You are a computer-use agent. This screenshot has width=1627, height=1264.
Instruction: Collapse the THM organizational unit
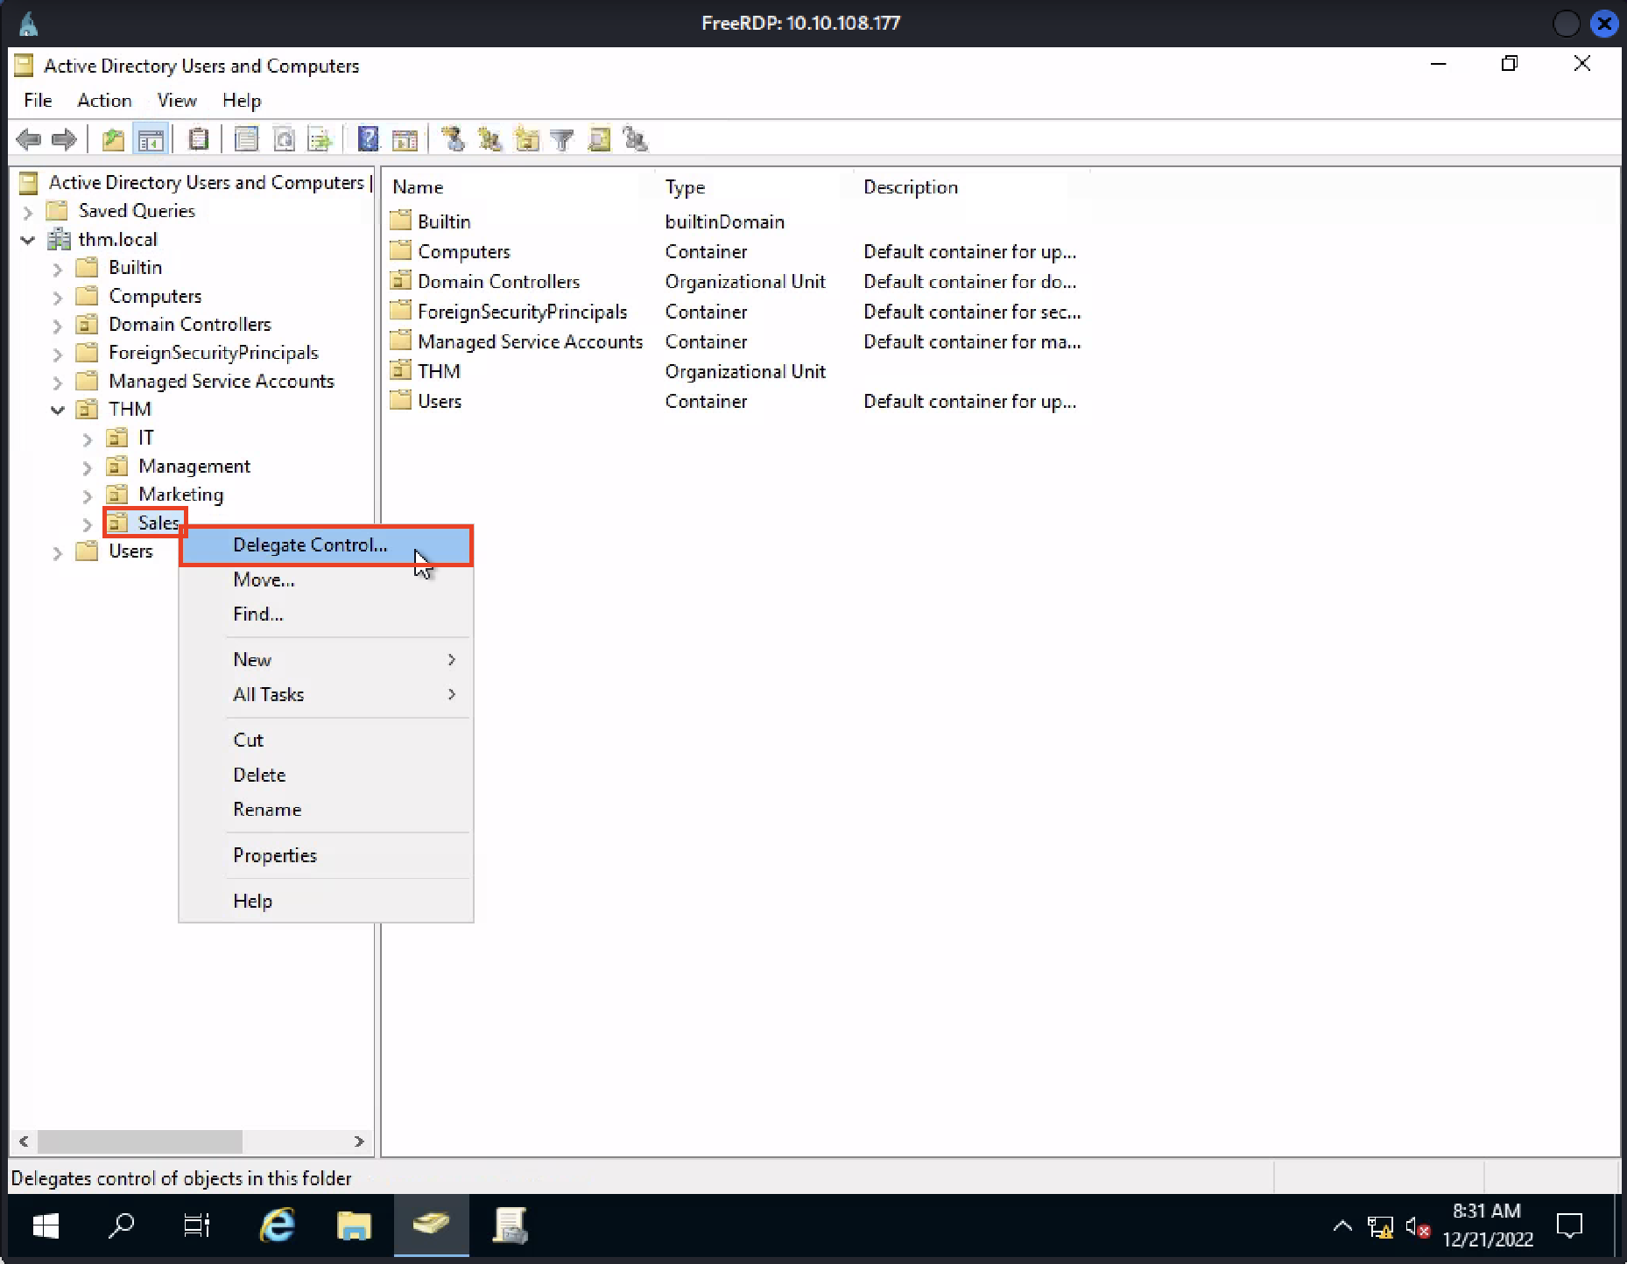pos(57,410)
